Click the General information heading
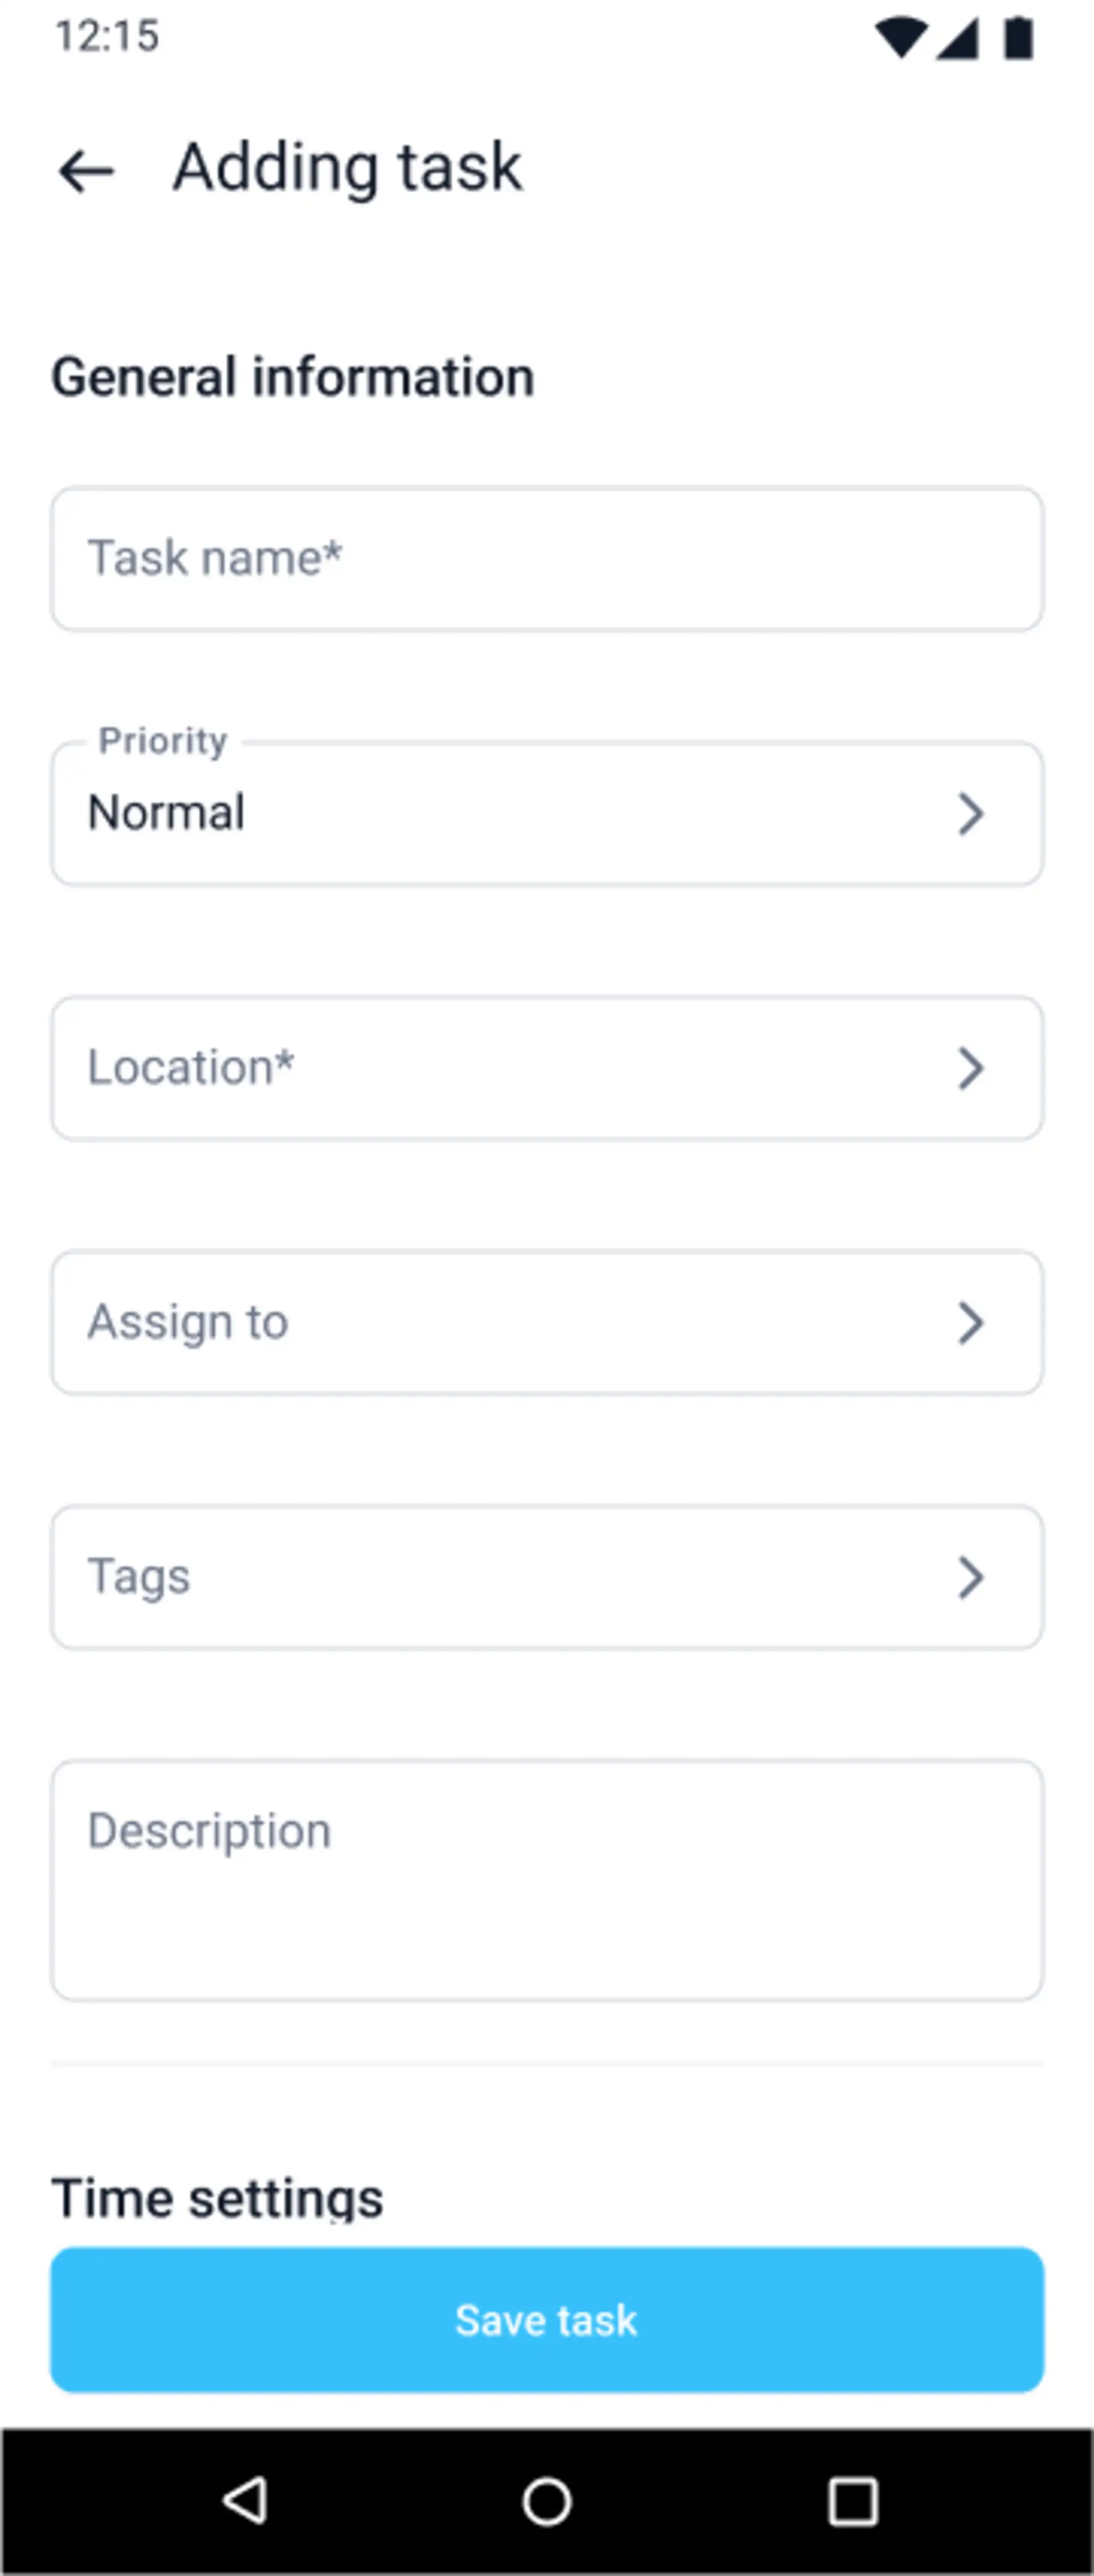Image resolution: width=1094 pixels, height=2576 pixels. click(x=293, y=376)
